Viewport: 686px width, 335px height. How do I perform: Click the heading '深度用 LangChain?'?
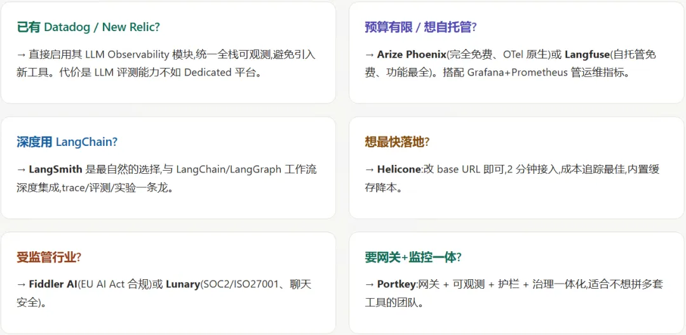coord(67,142)
